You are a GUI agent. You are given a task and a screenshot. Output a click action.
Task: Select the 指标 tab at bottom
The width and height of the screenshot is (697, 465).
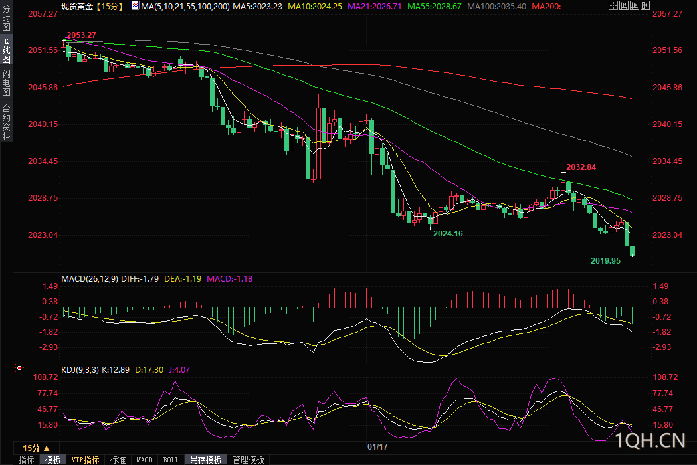pos(26,460)
